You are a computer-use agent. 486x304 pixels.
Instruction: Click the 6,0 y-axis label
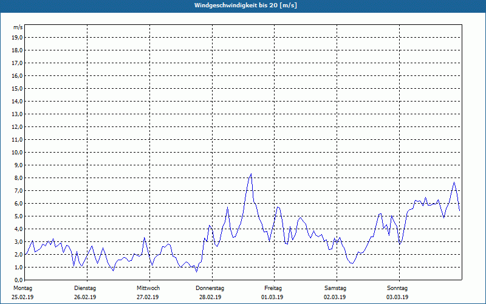[x=18, y=204]
